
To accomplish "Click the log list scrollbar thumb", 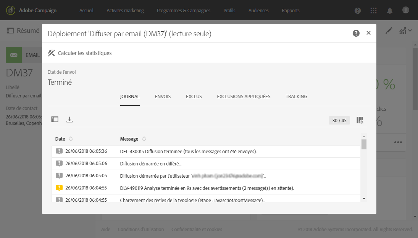I will [x=364, y=144].
